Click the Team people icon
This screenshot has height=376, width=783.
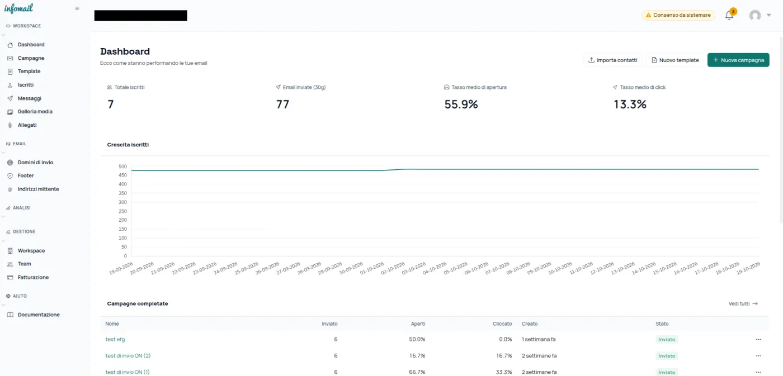pyautogui.click(x=10, y=264)
